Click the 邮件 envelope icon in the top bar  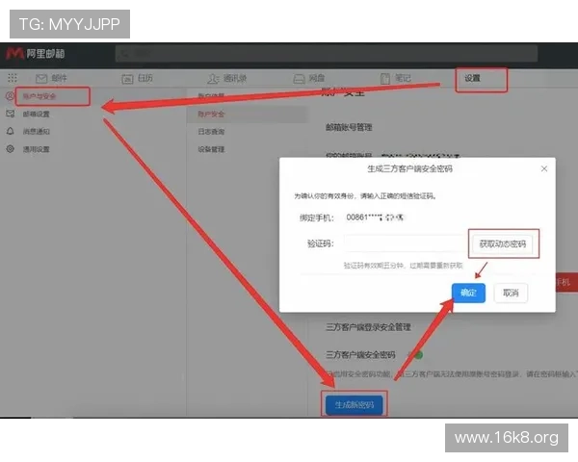coord(41,78)
